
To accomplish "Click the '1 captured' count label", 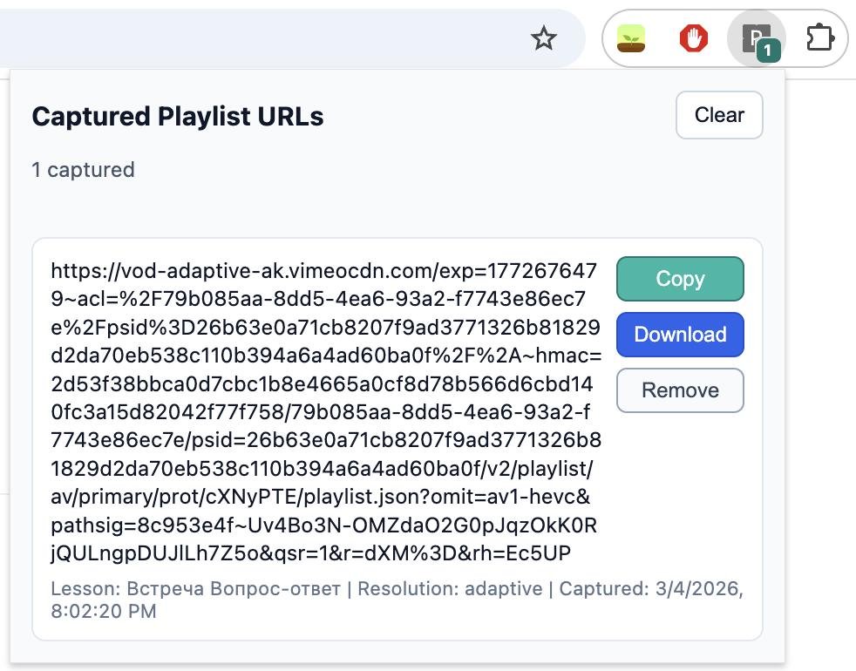I will [83, 169].
